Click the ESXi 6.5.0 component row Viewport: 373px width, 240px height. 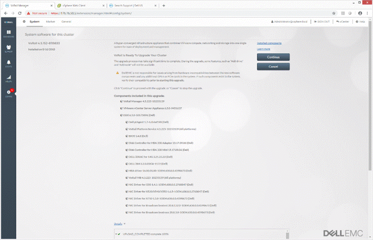(138, 115)
